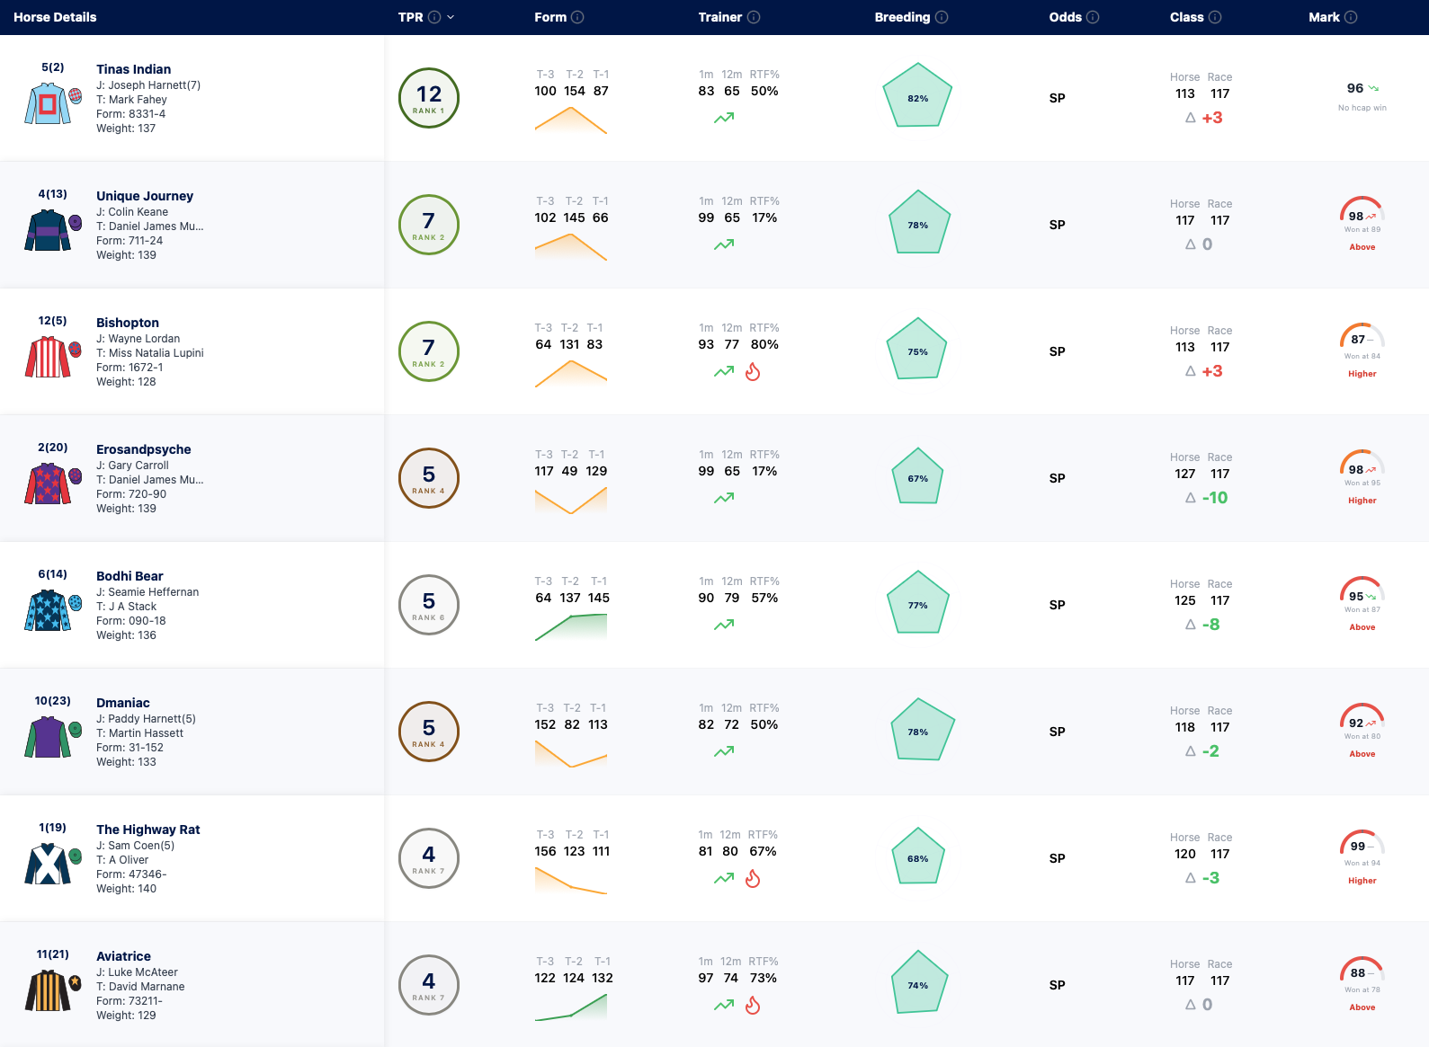Screen dimensions: 1429x1047
Task: Click Dmaniac's form trend chart
Action: coord(571,753)
